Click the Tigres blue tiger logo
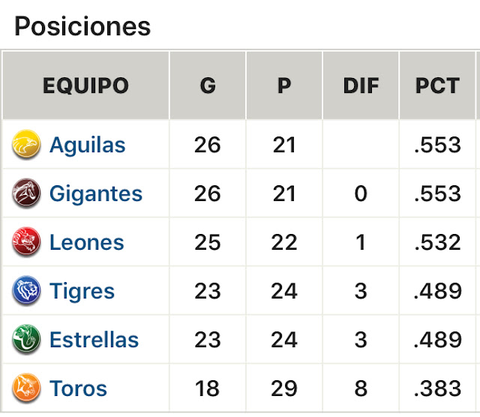480x417 pixels. click(x=26, y=290)
